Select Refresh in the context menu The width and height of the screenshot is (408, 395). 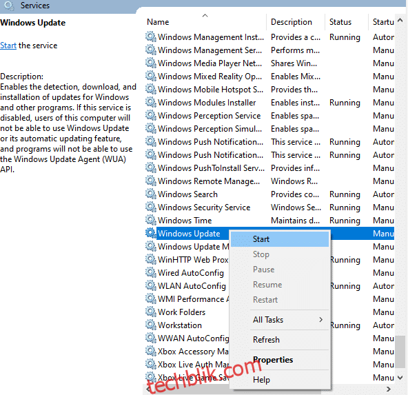click(266, 340)
